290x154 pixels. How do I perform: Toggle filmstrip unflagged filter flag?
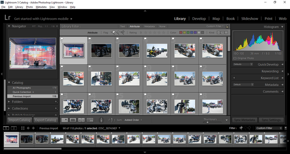point(246,128)
